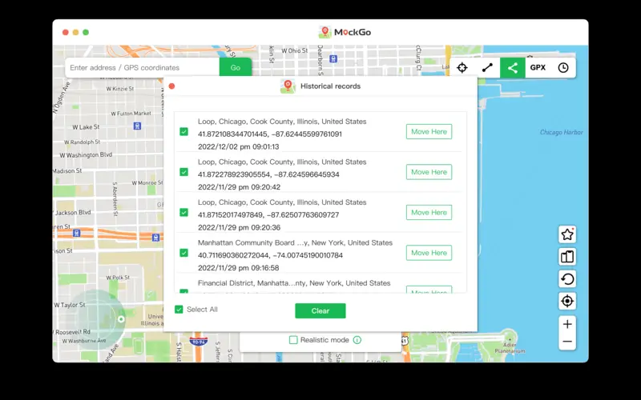Close the Historical records dialog
The image size is (641, 400).
point(171,86)
